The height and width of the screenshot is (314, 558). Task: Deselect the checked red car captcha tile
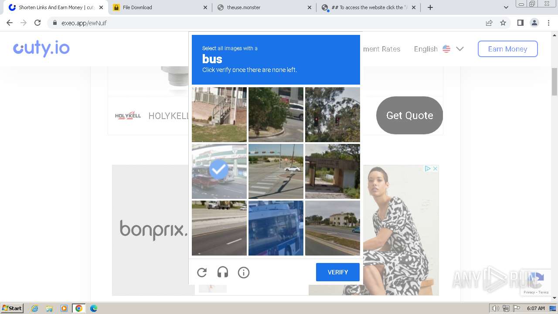click(x=219, y=171)
